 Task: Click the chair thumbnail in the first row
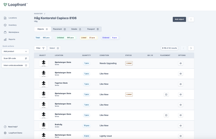(44, 63)
